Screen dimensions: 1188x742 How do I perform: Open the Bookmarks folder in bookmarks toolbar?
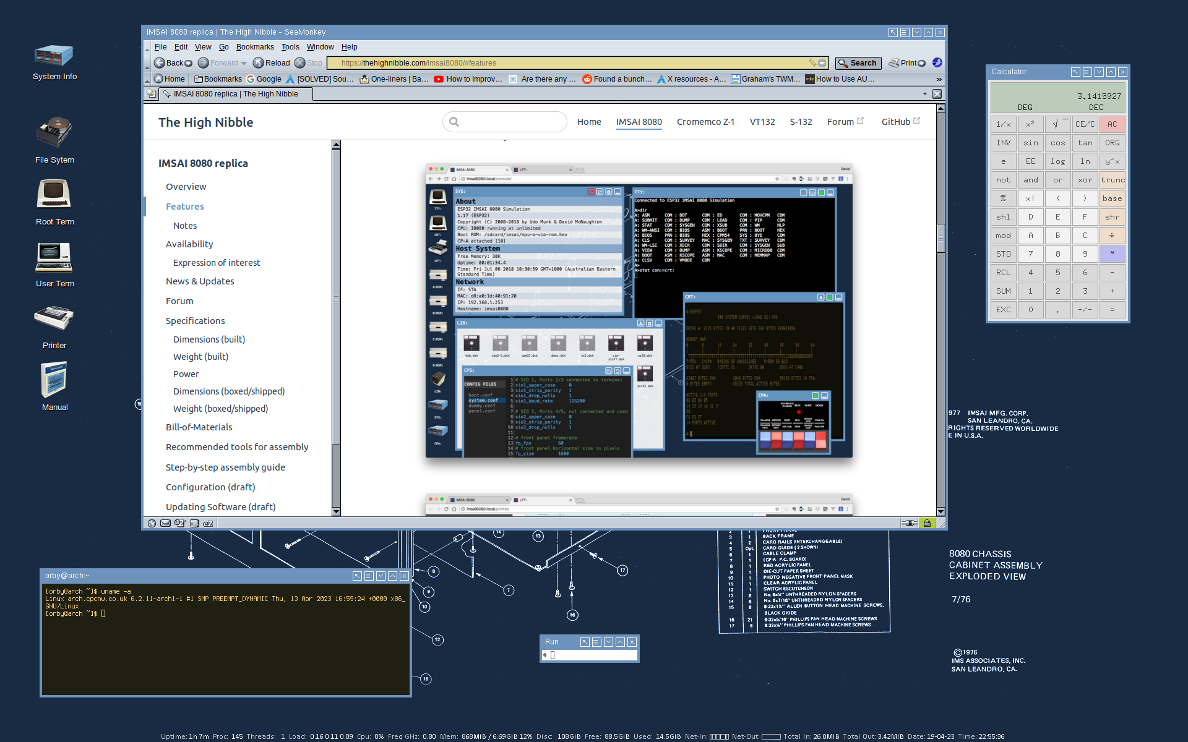click(218, 79)
